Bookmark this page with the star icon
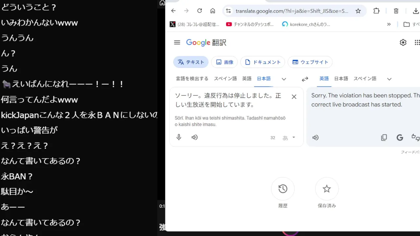 (358, 11)
